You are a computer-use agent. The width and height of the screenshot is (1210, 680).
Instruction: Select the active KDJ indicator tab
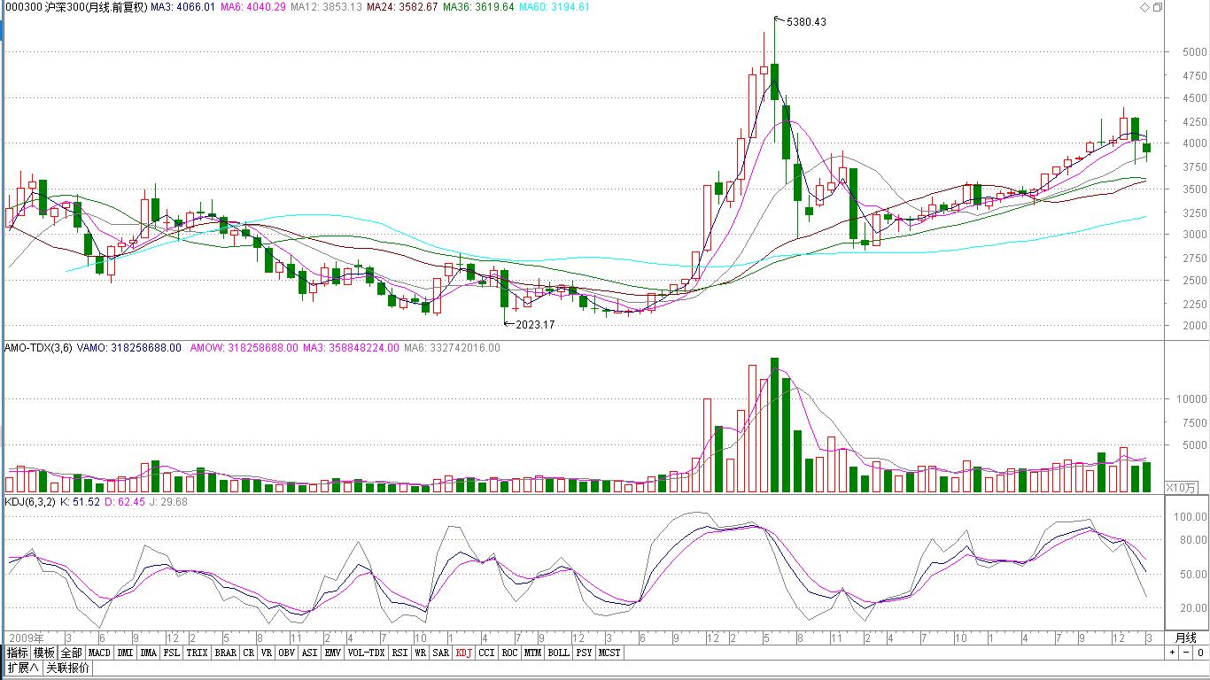464,653
